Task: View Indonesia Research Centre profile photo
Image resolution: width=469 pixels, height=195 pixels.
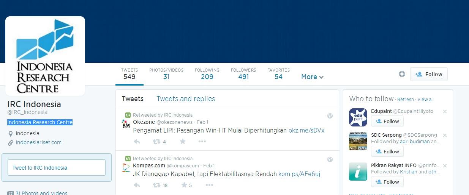Action: click(45, 56)
